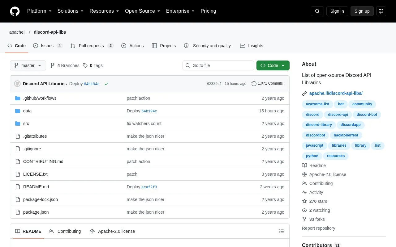Expand the Open Source menu
This screenshot has width=396, height=247.
pyautogui.click(x=143, y=11)
